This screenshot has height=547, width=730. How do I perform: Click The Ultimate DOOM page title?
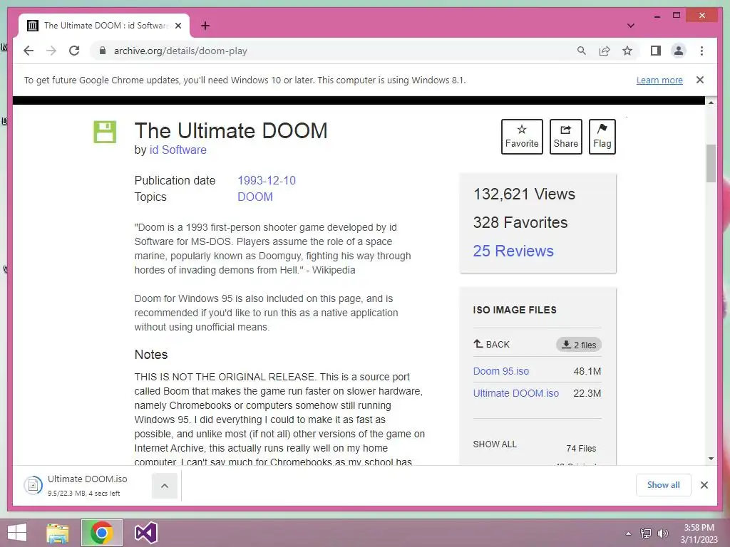click(x=231, y=131)
